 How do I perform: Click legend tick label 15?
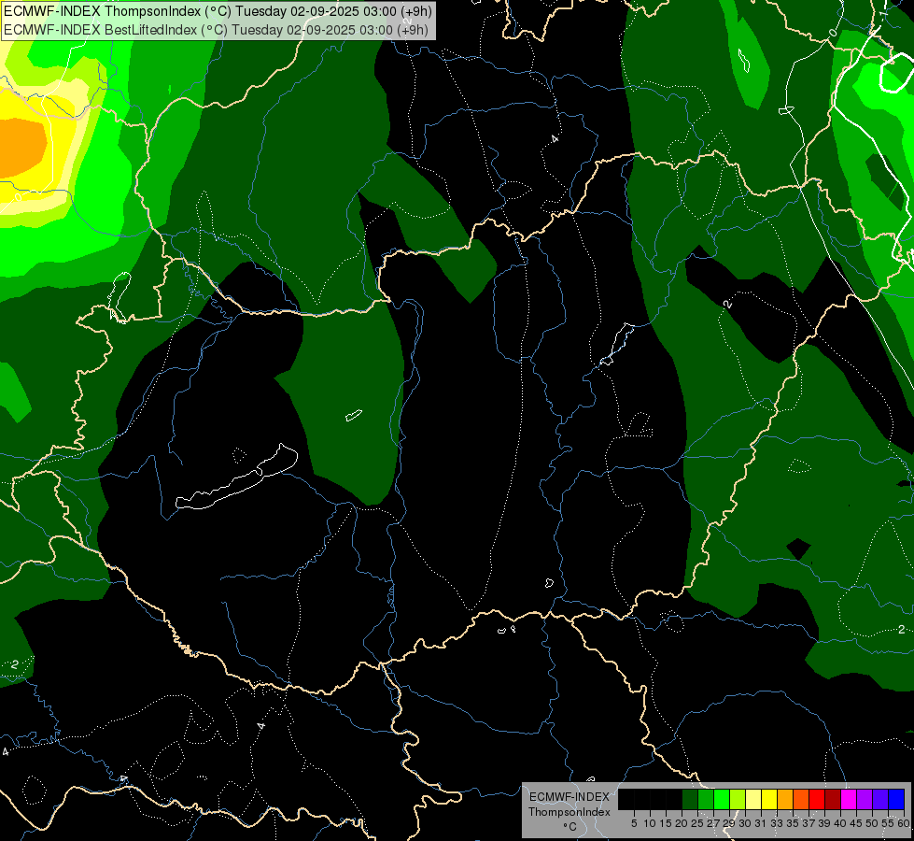tap(667, 823)
